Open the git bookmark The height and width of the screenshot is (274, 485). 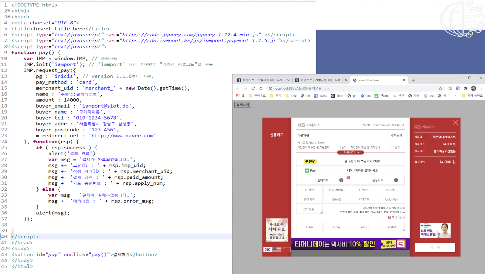pos(352,96)
